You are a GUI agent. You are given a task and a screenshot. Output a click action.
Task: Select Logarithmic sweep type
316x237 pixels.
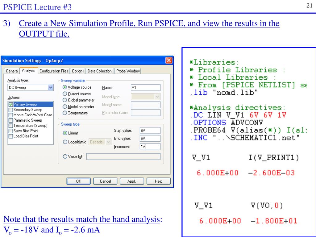pyautogui.click(x=65, y=142)
